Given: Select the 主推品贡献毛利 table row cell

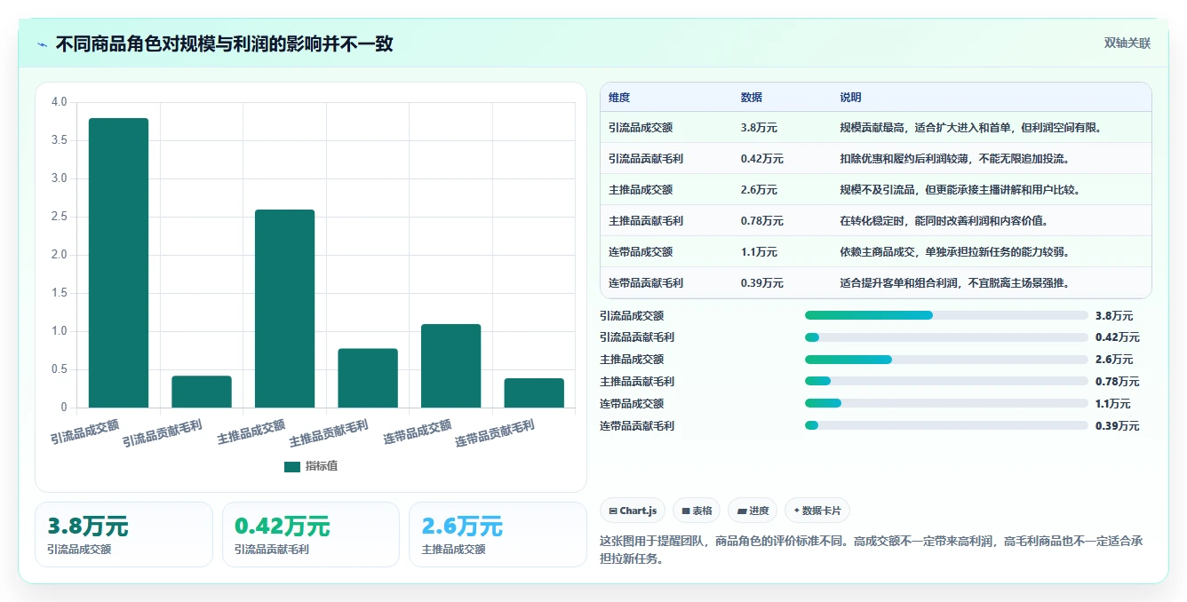Looking at the screenshot, I should point(646,221).
